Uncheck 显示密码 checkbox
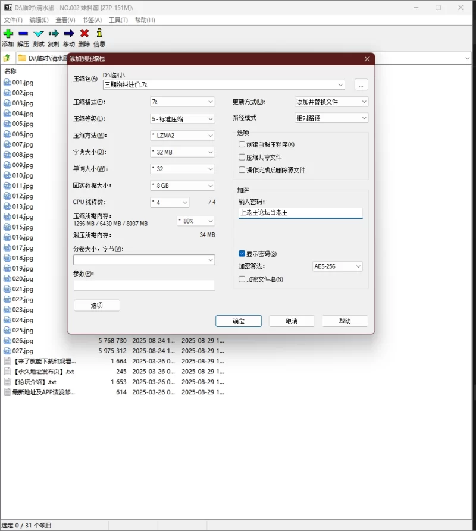Viewport: 476px width, 531px height. pyautogui.click(x=242, y=253)
